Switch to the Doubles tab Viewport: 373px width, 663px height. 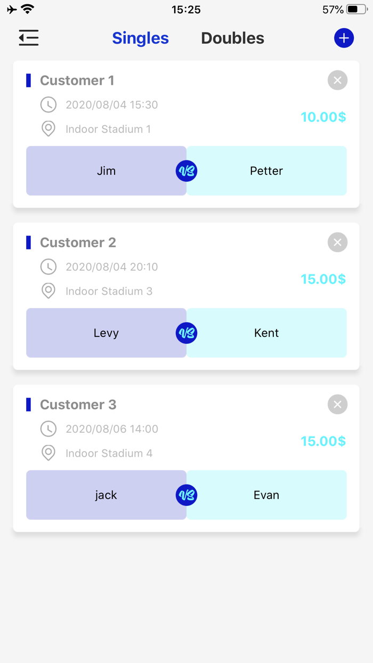click(x=232, y=38)
